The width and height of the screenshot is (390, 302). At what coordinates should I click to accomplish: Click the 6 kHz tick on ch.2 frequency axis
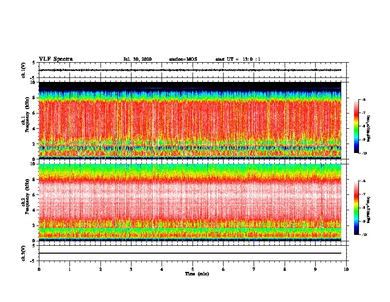[34, 194]
